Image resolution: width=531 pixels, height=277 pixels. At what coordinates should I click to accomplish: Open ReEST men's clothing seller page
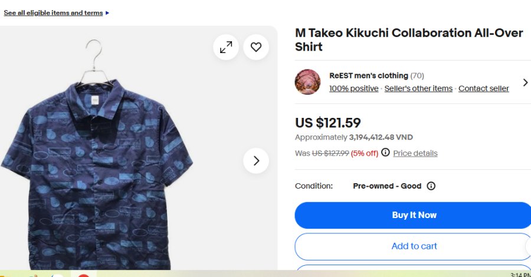(368, 75)
